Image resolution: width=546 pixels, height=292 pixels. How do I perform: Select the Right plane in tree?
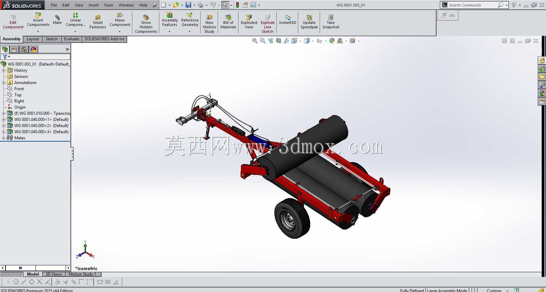[x=19, y=101]
